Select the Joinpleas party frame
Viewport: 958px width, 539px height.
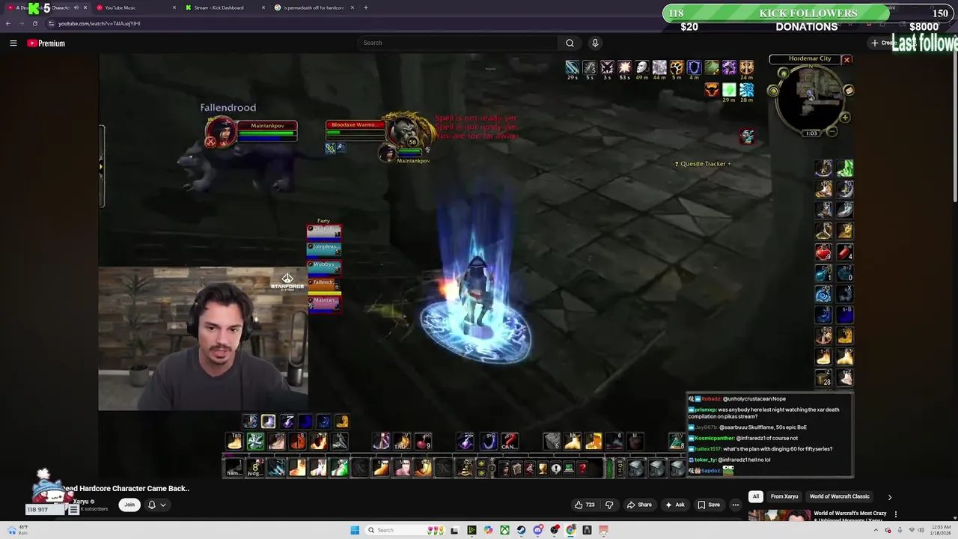coord(324,249)
